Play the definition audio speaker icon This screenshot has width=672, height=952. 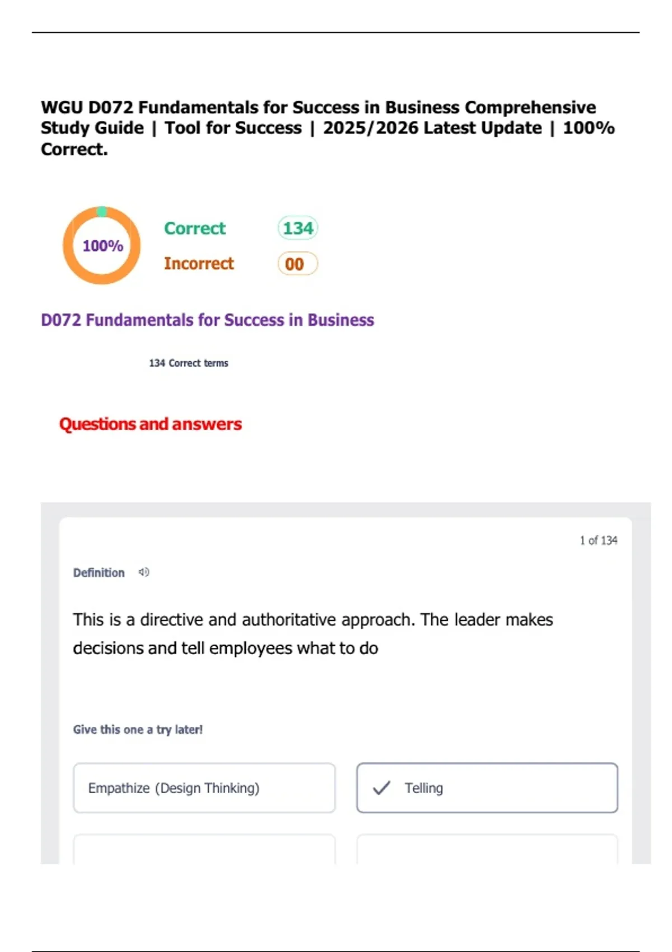click(x=144, y=572)
